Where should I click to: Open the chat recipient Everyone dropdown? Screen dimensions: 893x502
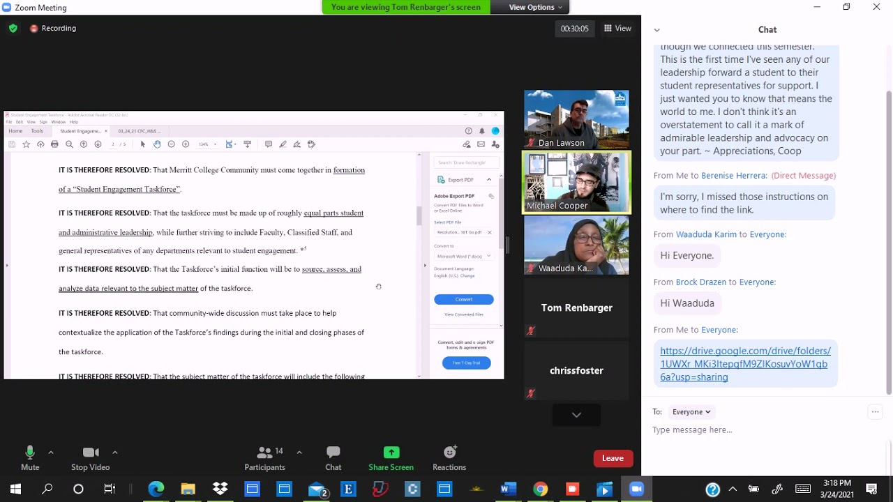(x=691, y=412)
